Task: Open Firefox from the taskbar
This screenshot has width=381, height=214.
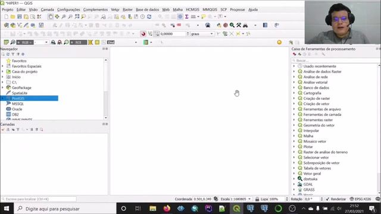Action: click(167, 209)
